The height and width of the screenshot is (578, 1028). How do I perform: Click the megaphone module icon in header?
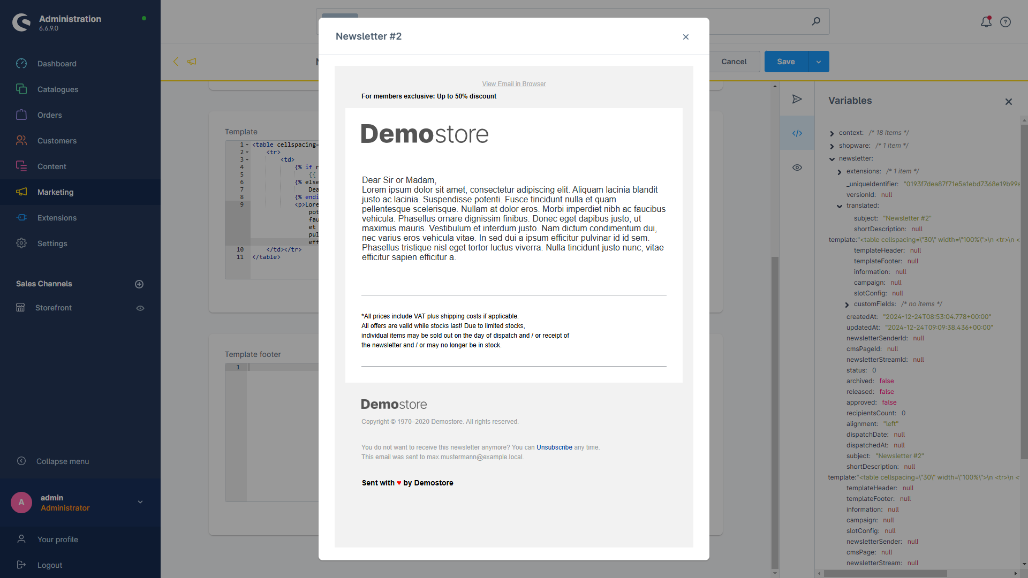pyautogui.click(x=192, y=62)
